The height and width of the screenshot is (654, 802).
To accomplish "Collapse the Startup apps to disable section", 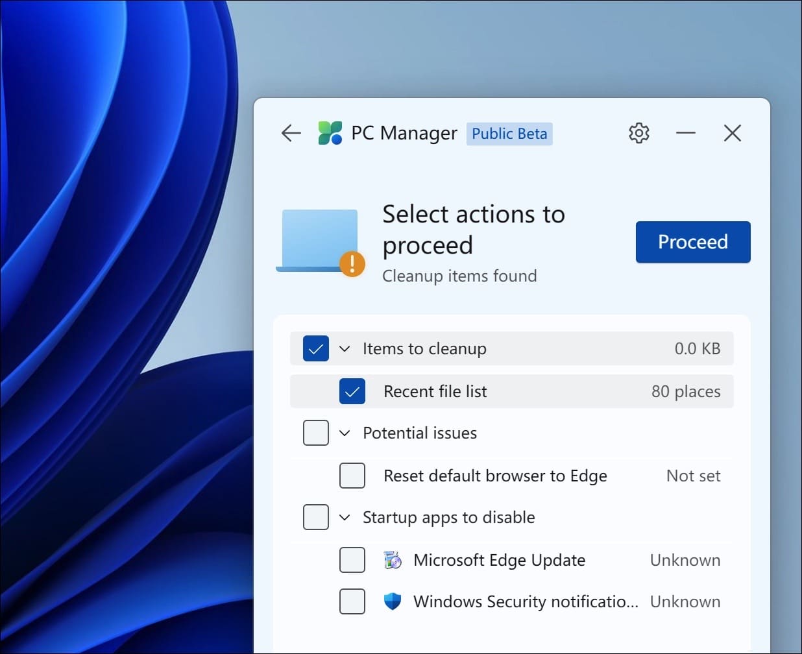I will point(345,517).
